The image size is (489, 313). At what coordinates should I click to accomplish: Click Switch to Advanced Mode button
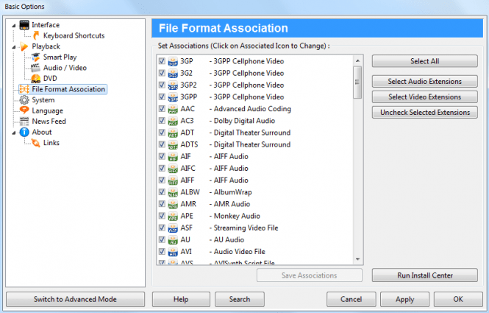click(x=75, y=299)
